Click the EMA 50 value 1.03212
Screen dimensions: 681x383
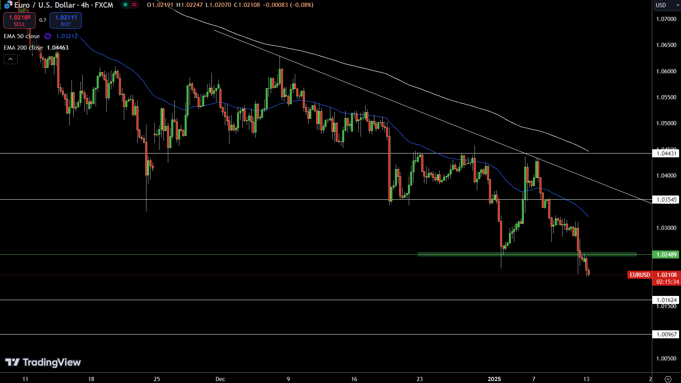pyautogui.click(x=67, y=36)
